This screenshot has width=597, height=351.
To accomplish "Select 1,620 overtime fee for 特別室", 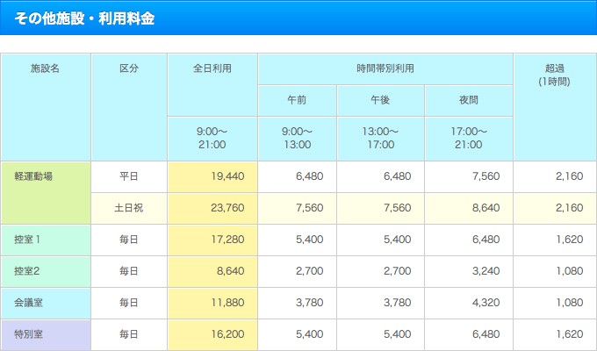I will (555, 334).
